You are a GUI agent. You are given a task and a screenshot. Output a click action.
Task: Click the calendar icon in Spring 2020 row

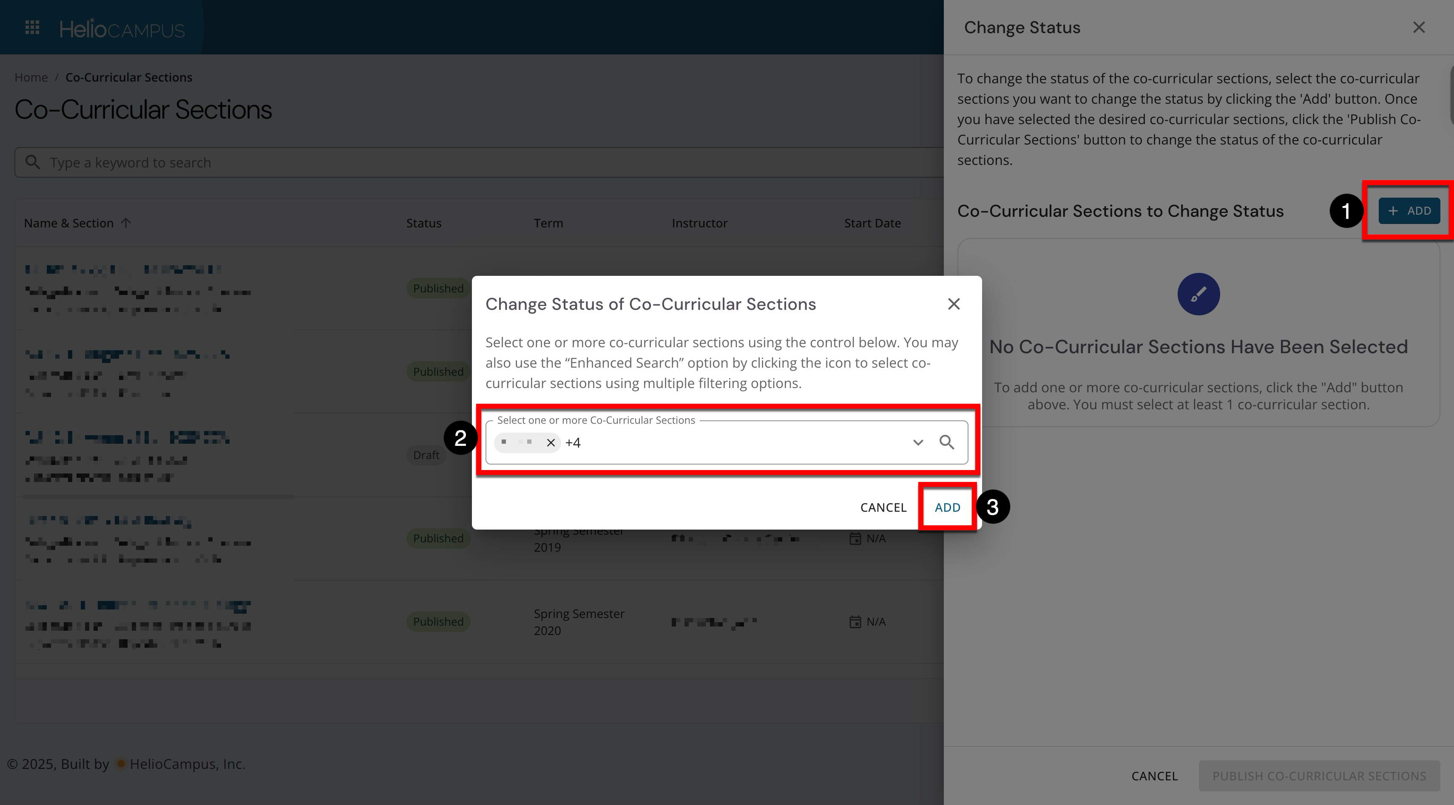tap(855, 622)
